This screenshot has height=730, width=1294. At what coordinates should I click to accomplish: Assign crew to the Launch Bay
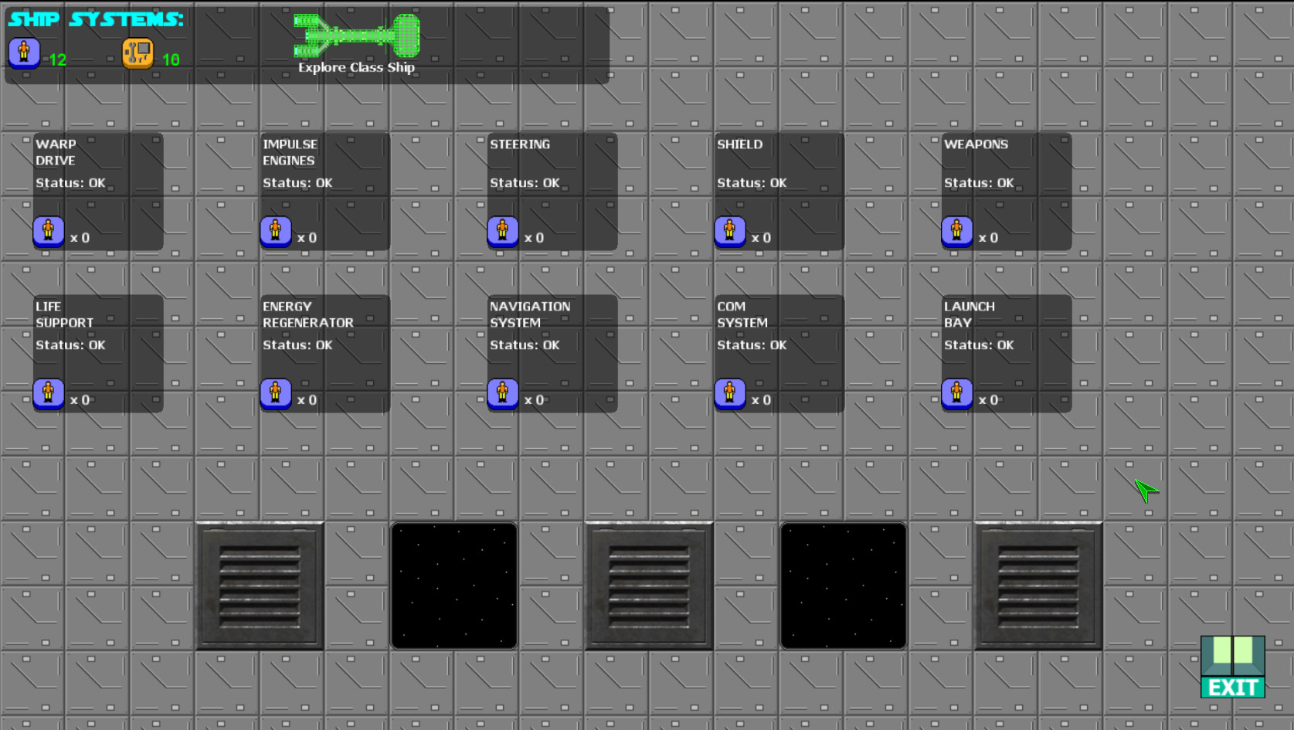957,393
